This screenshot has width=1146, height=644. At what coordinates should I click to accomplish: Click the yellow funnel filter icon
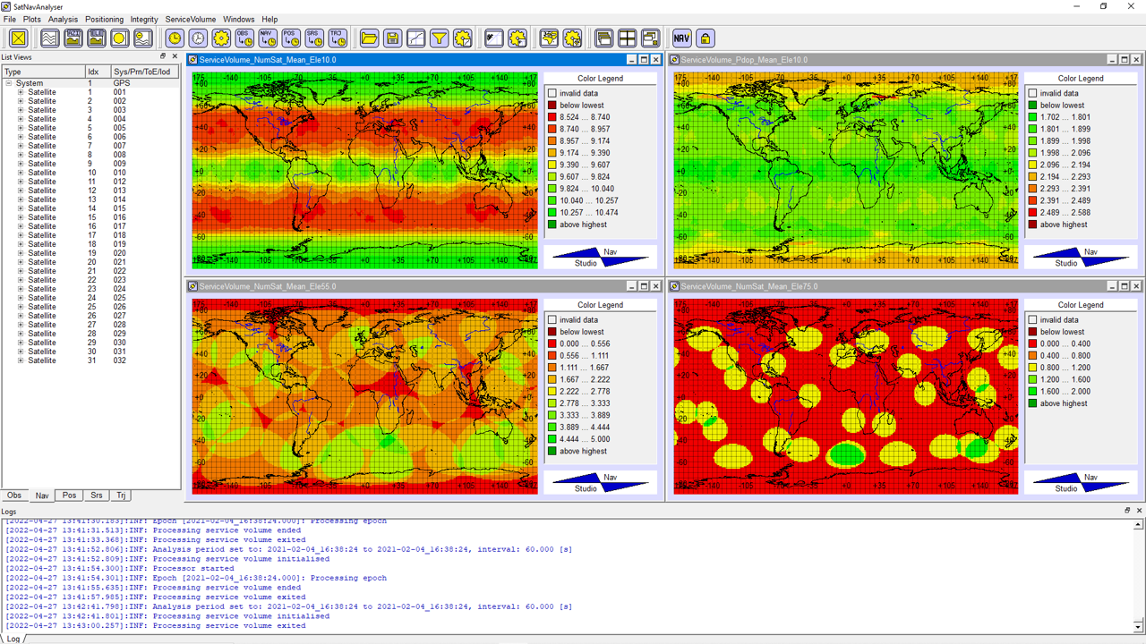[x=439, y=38]
